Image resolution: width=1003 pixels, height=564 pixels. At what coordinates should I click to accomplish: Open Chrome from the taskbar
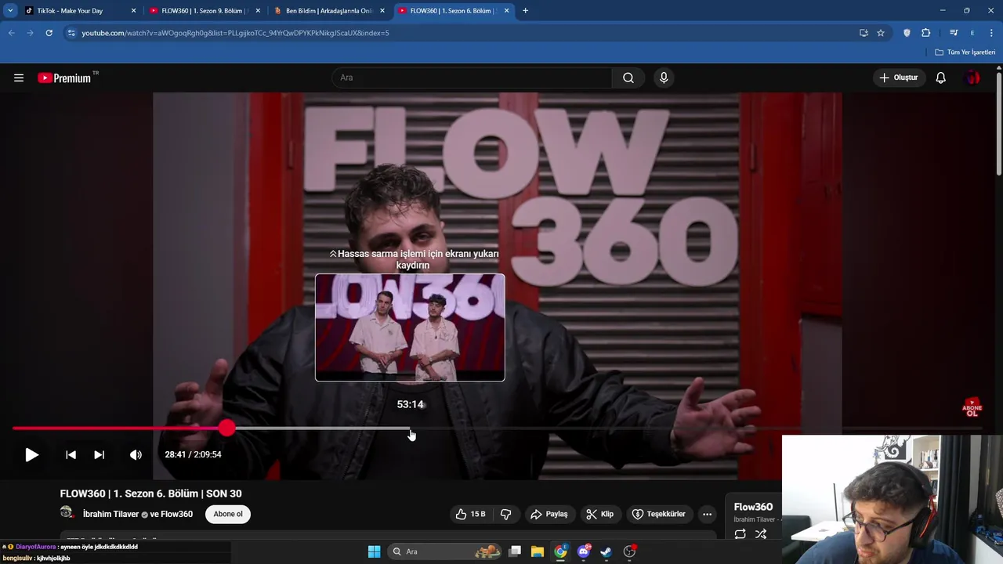560,551
